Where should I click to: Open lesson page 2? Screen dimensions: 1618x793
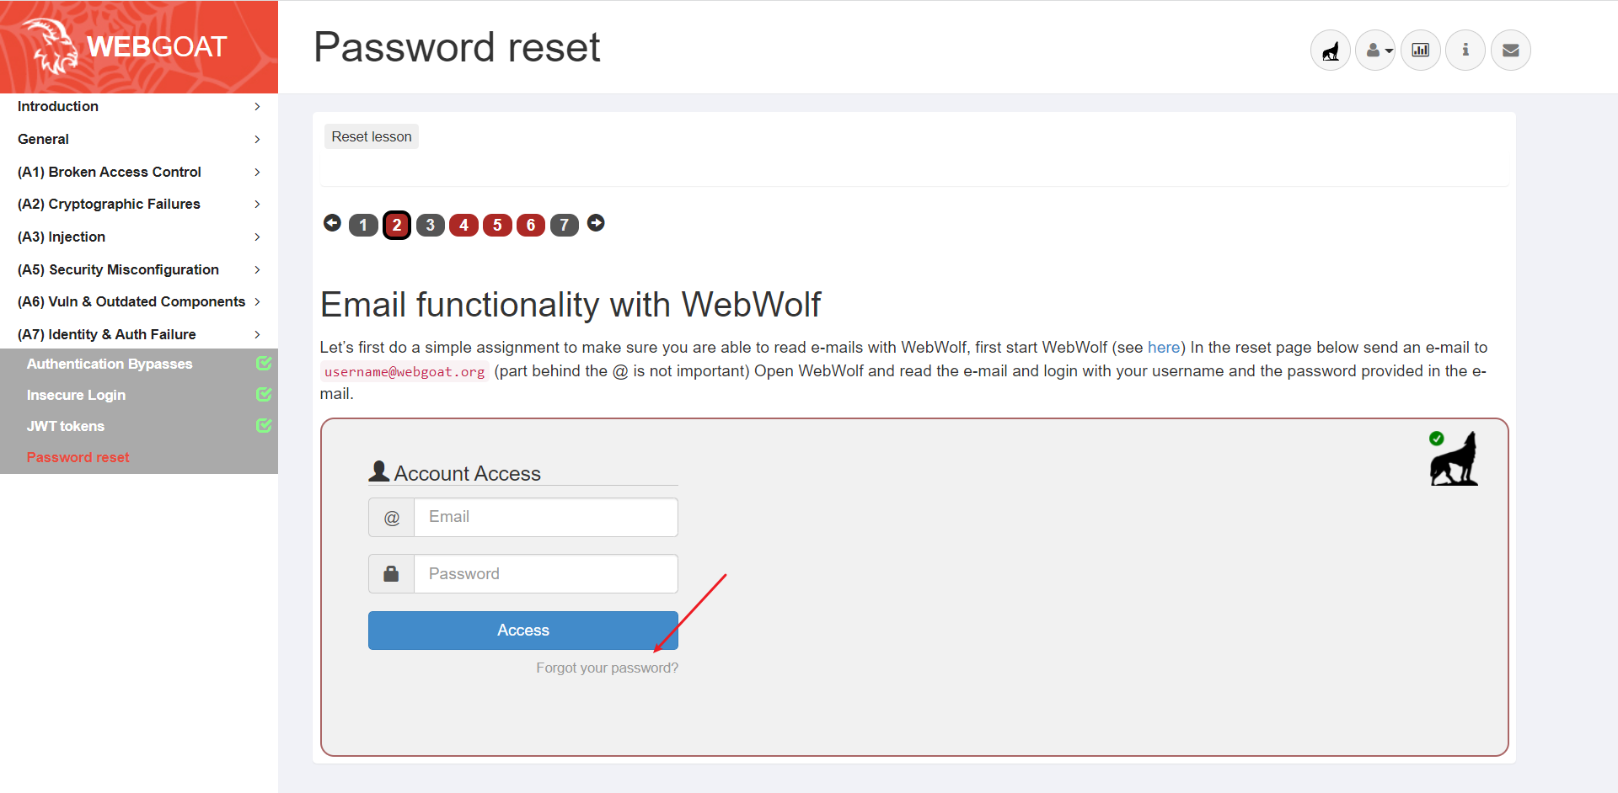click(397, 225)
